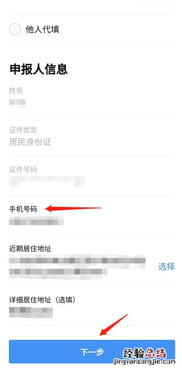The image size is (182, 370).
Task: Tap the 近期居住地址 label
Action: [30, 248]
